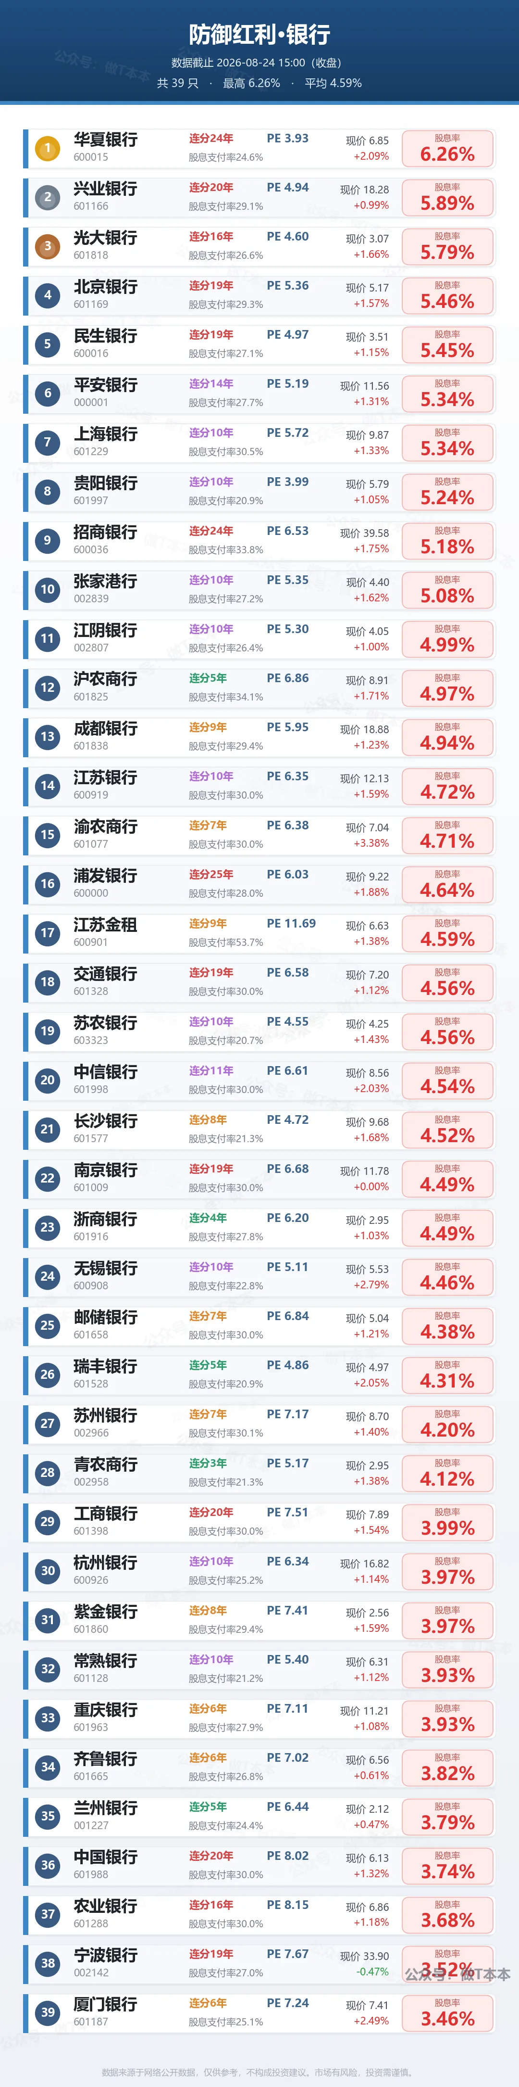Click 沪农商行 连分5年 green tag

pyautogui.click(x=208, y=678)
